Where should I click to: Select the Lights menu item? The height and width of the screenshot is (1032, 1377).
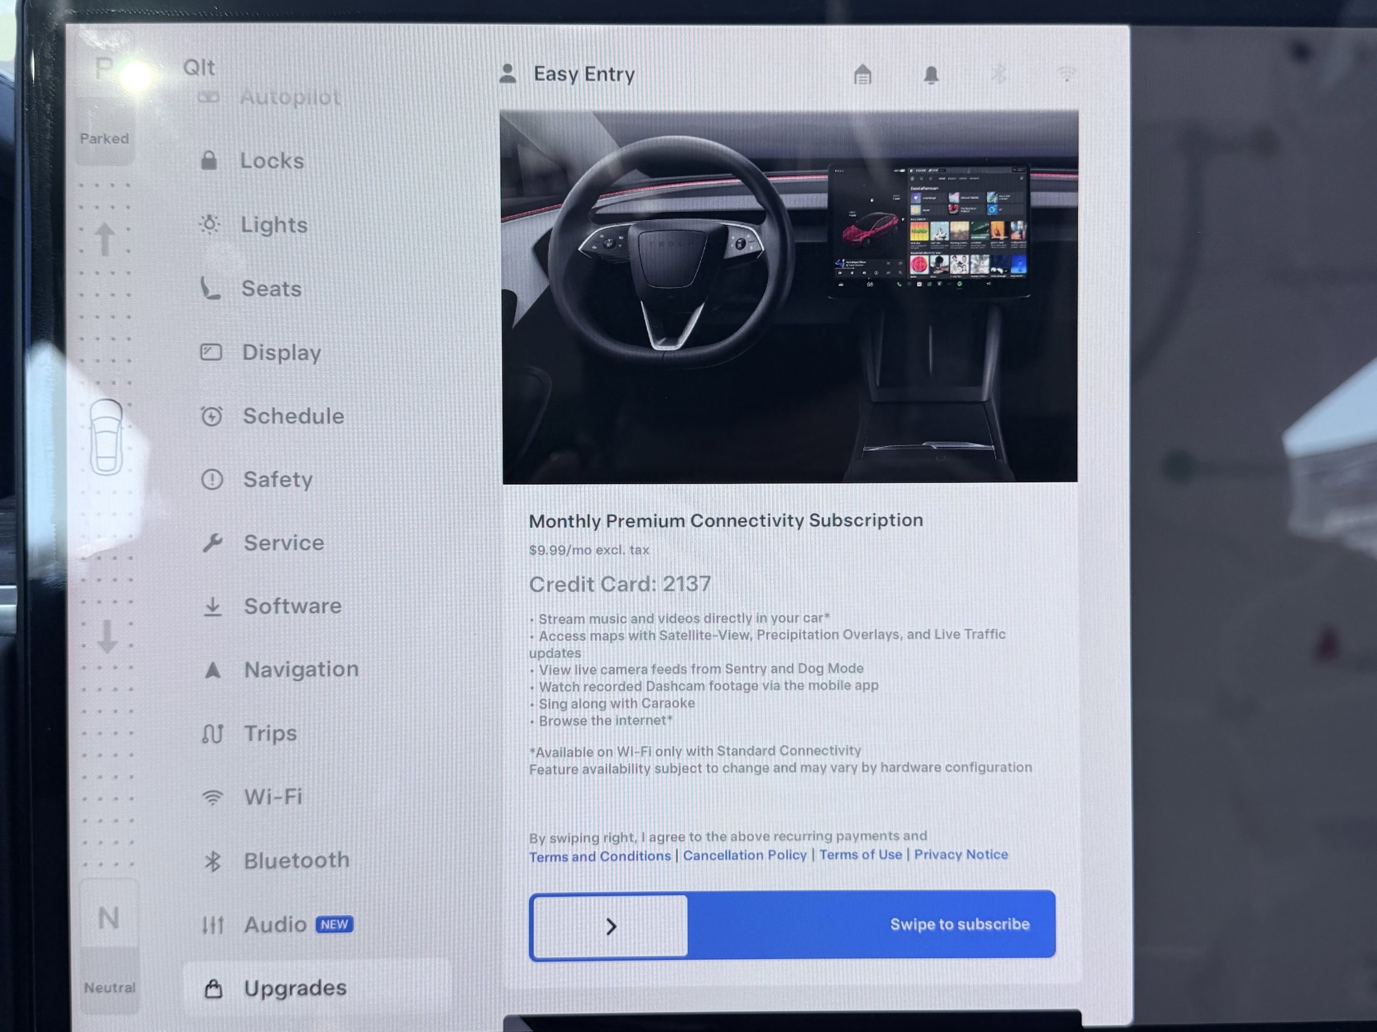pos(274,225)
